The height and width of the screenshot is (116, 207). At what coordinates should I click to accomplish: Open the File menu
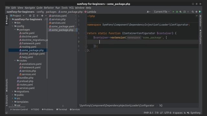[8, 8]
